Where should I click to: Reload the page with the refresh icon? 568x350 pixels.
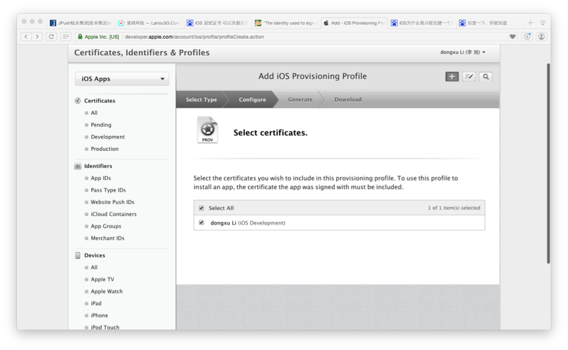click(51, 37)
